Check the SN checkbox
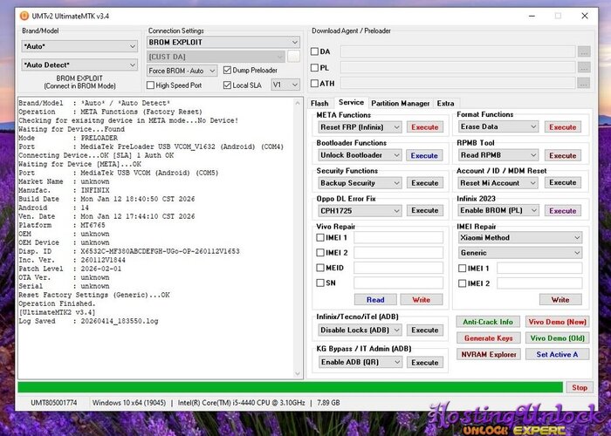Image resolution: width=611 pixels, height=436 pixels. 320,283
